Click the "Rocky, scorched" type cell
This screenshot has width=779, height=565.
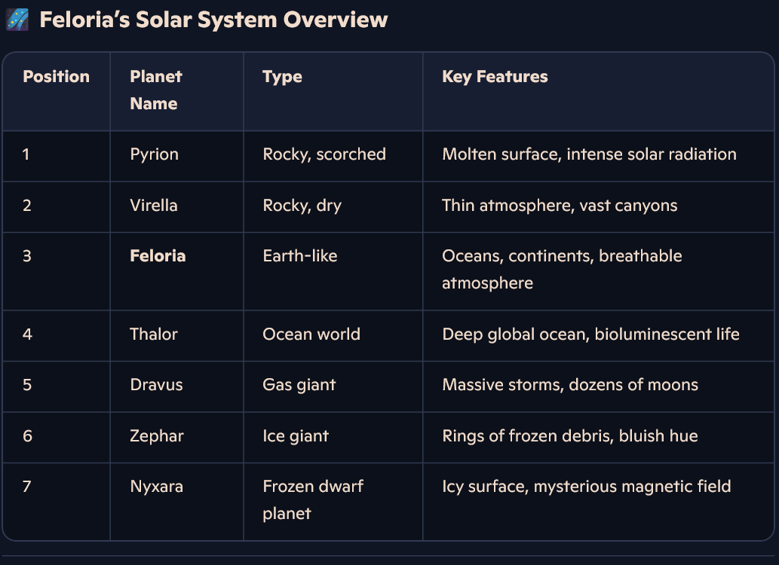324,154
